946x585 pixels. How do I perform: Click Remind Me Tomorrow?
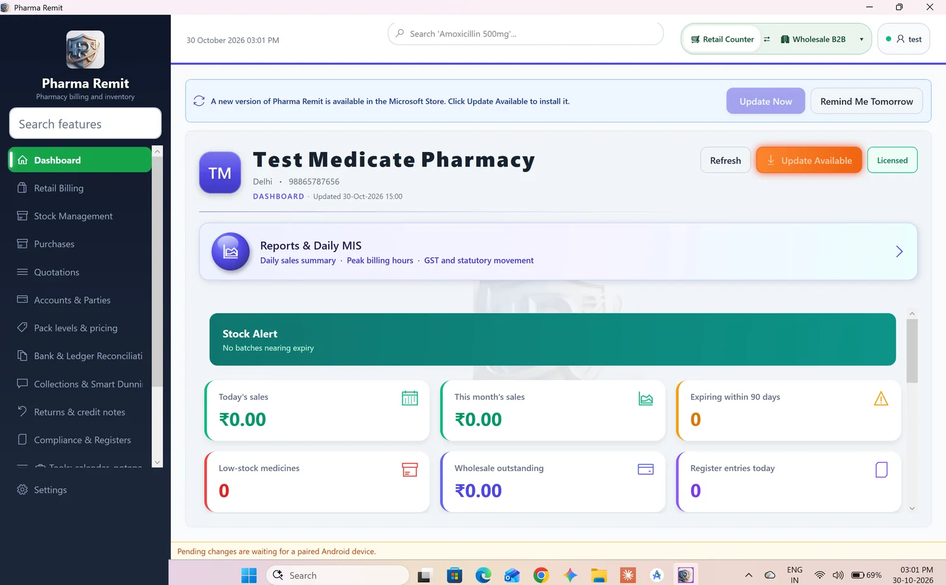[867, 101]
